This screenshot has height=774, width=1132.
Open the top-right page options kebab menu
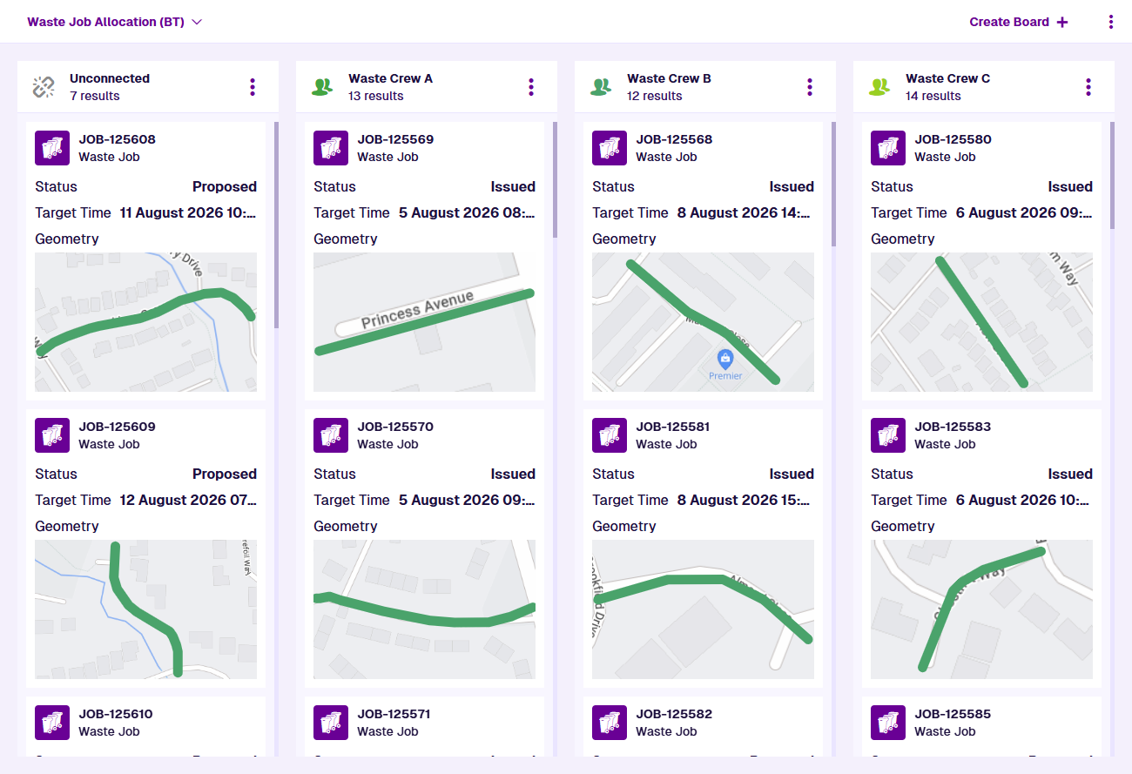[x=1111, y=22]
